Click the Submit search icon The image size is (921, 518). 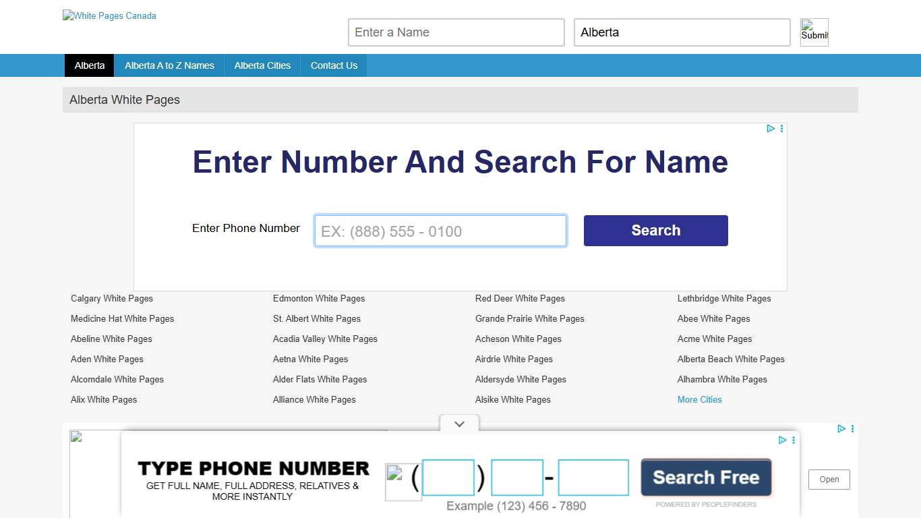(814, 32)
